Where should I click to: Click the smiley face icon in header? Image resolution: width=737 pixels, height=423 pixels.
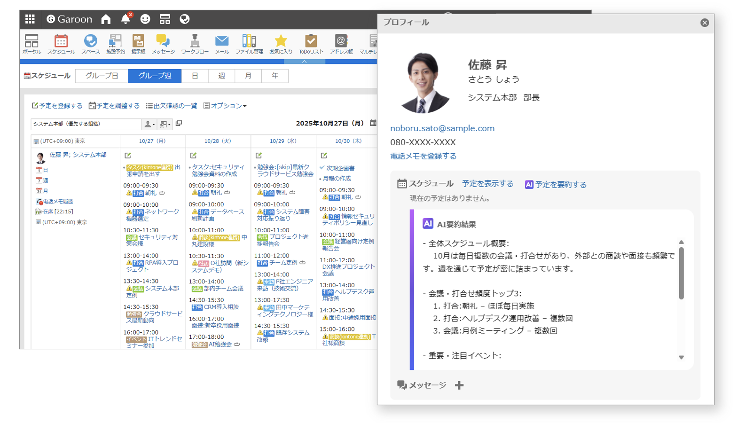point(145,19)
